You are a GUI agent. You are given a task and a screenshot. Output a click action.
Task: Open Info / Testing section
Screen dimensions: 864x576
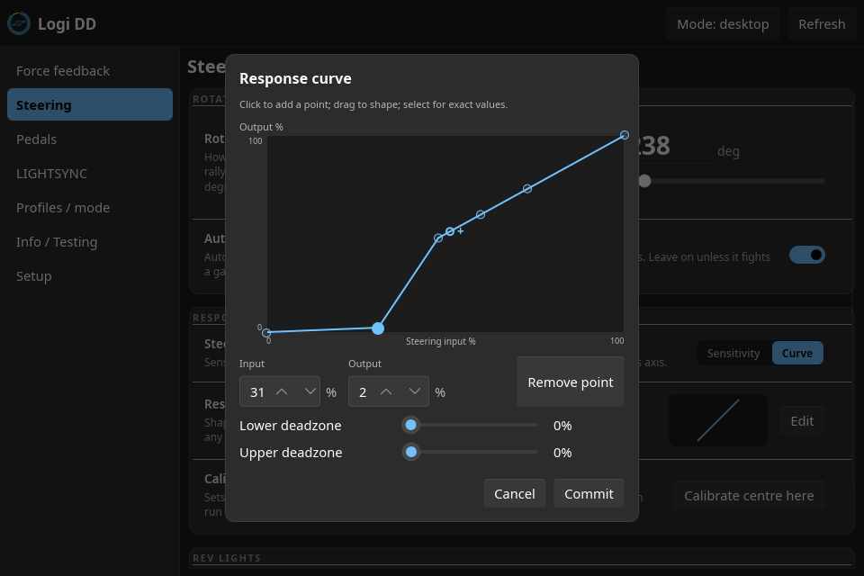90,241
